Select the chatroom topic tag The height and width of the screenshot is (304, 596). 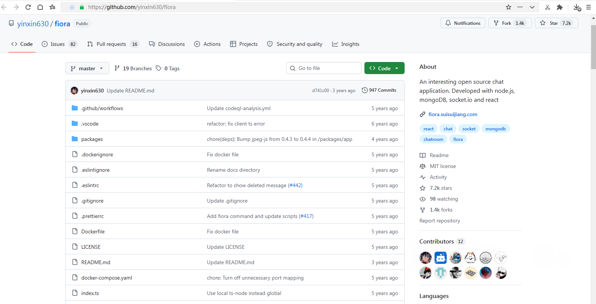point(433,139)
